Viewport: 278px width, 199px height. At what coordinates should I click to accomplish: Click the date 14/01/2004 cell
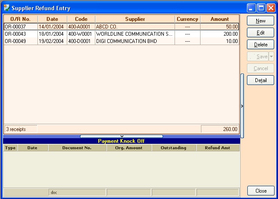pyautogui.click(x=52, y=26)
